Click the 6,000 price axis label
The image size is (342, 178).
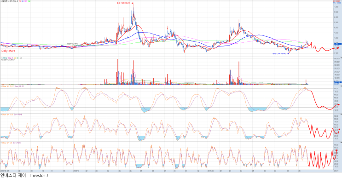[336, 17]
